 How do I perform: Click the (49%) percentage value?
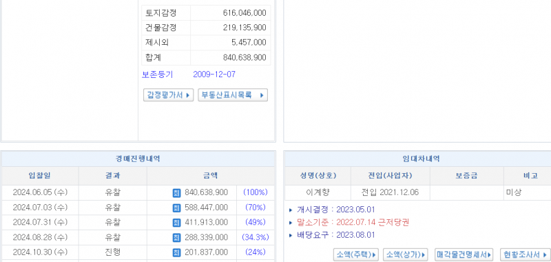(x=256, y=223)
